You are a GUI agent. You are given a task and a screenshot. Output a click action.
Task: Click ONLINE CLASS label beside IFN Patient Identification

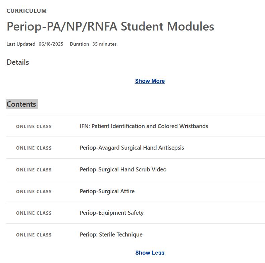coord(34,126)
